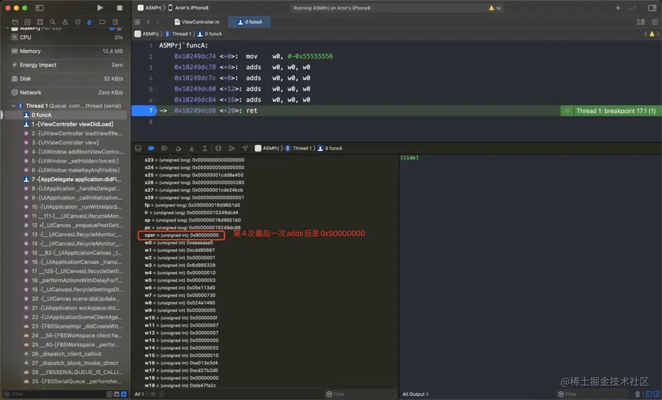Open the report navigator icon
Image resolution: width=662 pixels, height=400 pixels.
[x=115, y=22]
